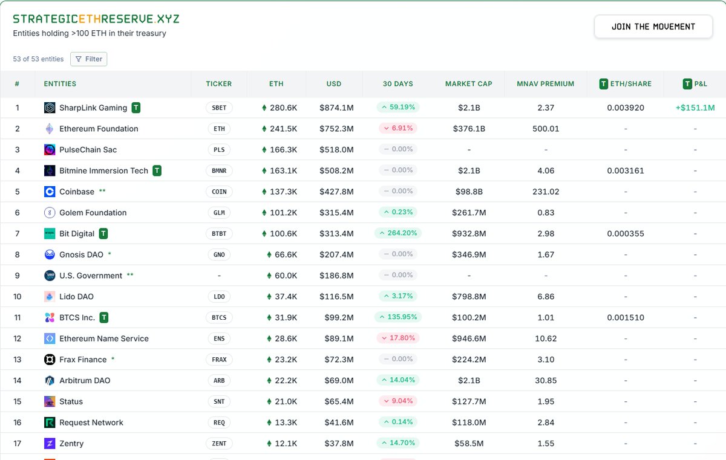The width and height of the screenshot is (726, 460).
Task: Click the BMNR ticker pill
Action: click(219, 170)
